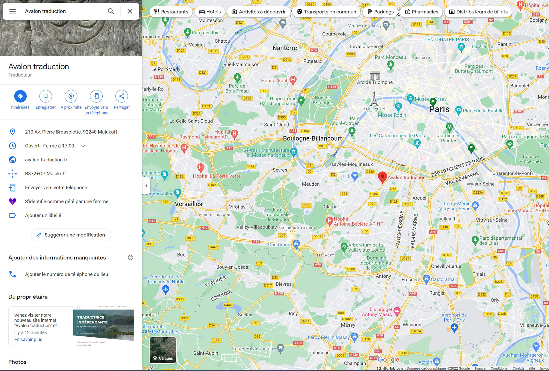This screenshot has width=549, height=371.
Task: Clear the search with the X icon
Action: click(130, 11)
